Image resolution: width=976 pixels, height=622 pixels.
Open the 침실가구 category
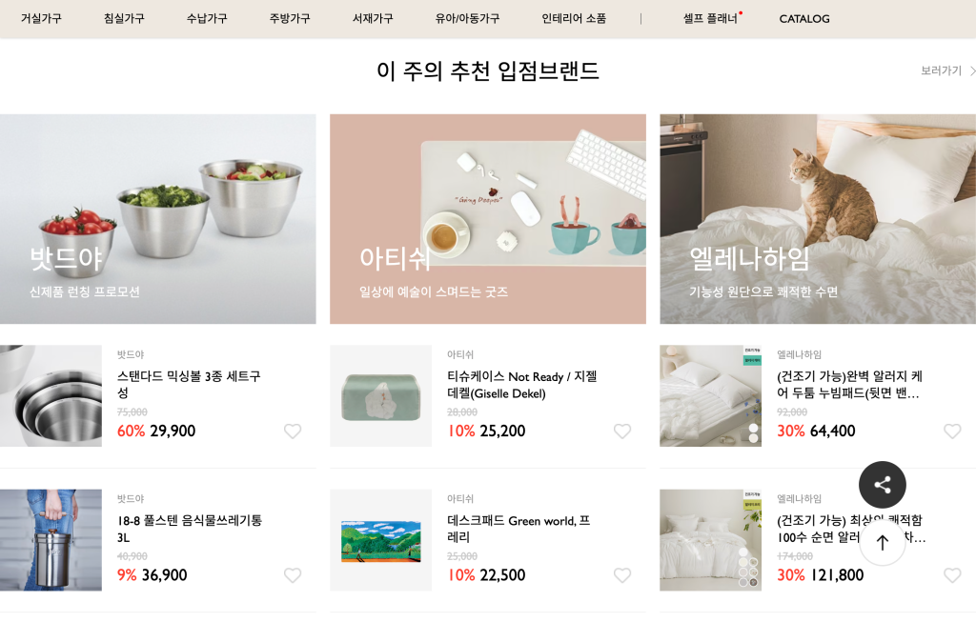(x=124, y=19)
